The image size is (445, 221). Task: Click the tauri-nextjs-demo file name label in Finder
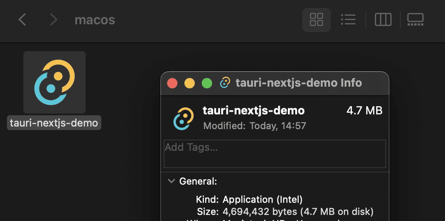click(55, 123)
